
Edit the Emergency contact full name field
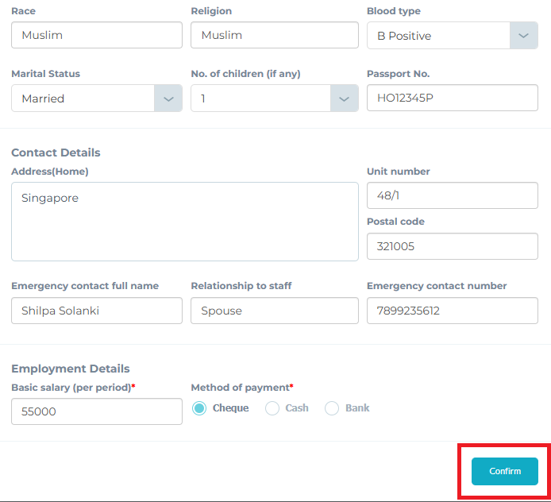click(97, 311)
